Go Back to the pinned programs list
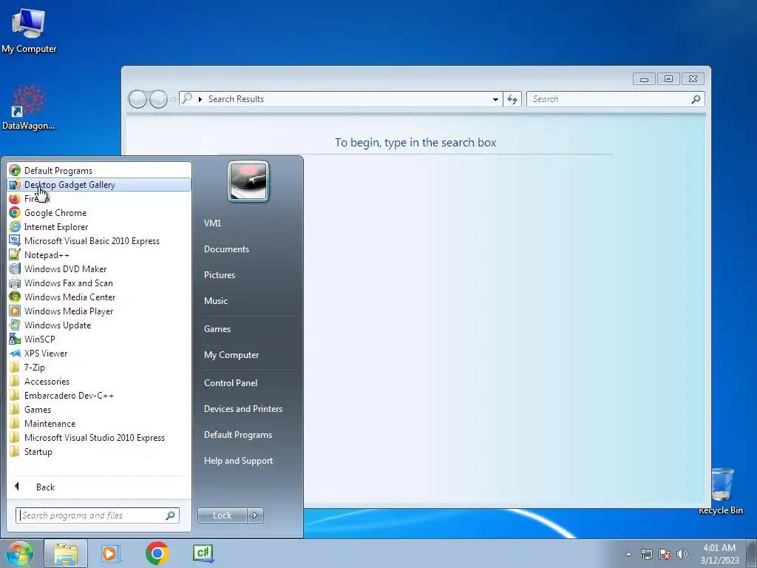 [x=99, y=487]
